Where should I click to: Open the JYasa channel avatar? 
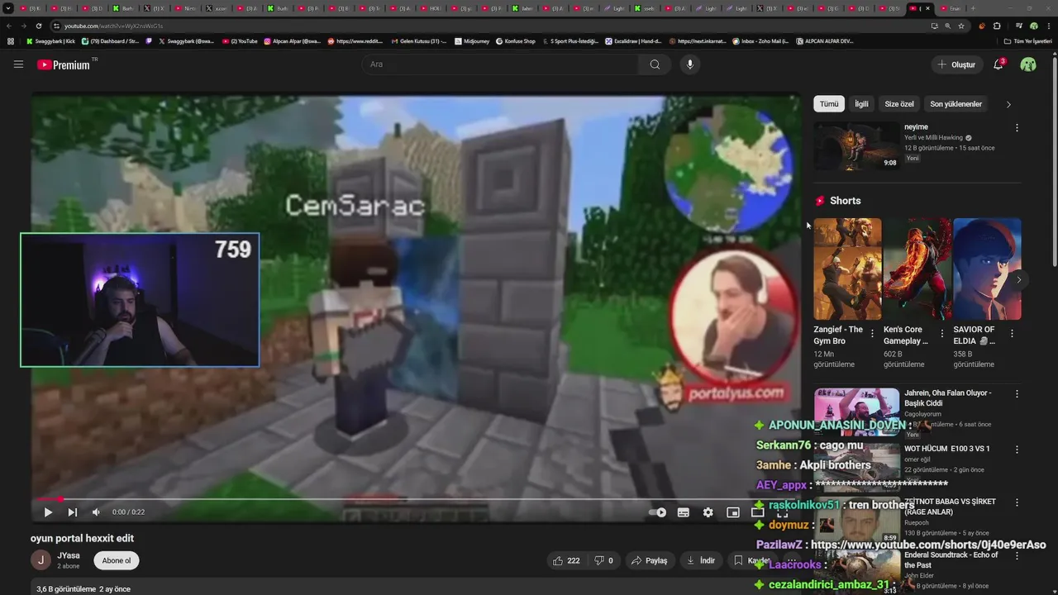41,560
